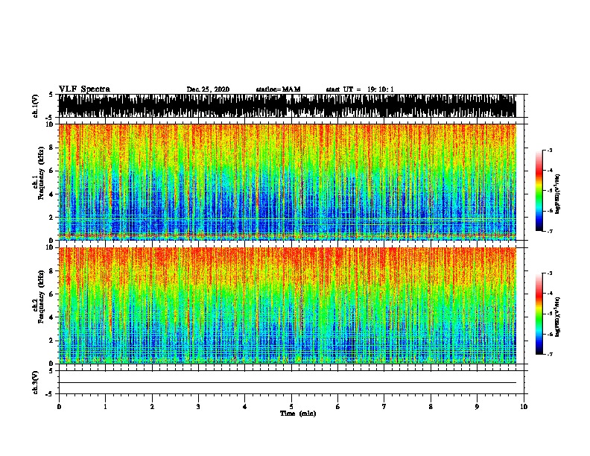This screenshot has height=456, width=590.
Task: Click the '10' kHz tick of ch.1 spectrogram
Action: click(51, 124)
